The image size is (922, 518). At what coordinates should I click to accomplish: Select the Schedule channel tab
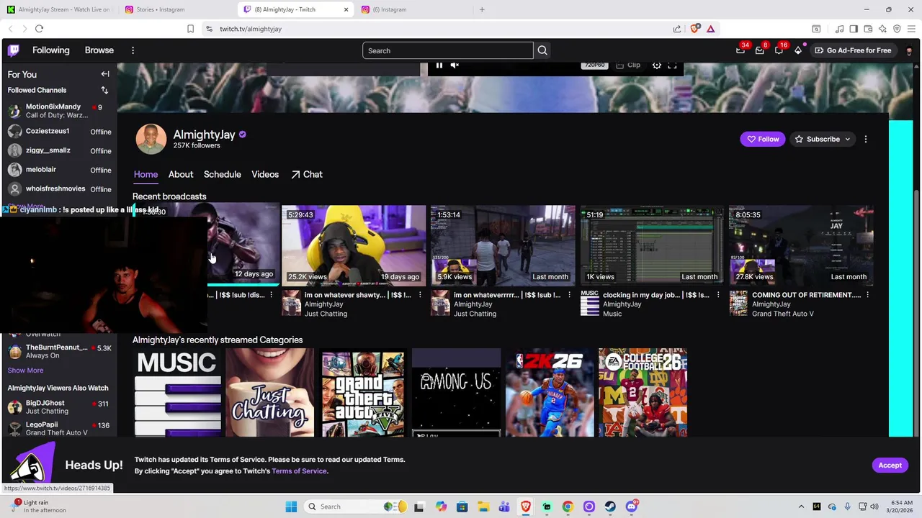222,174
